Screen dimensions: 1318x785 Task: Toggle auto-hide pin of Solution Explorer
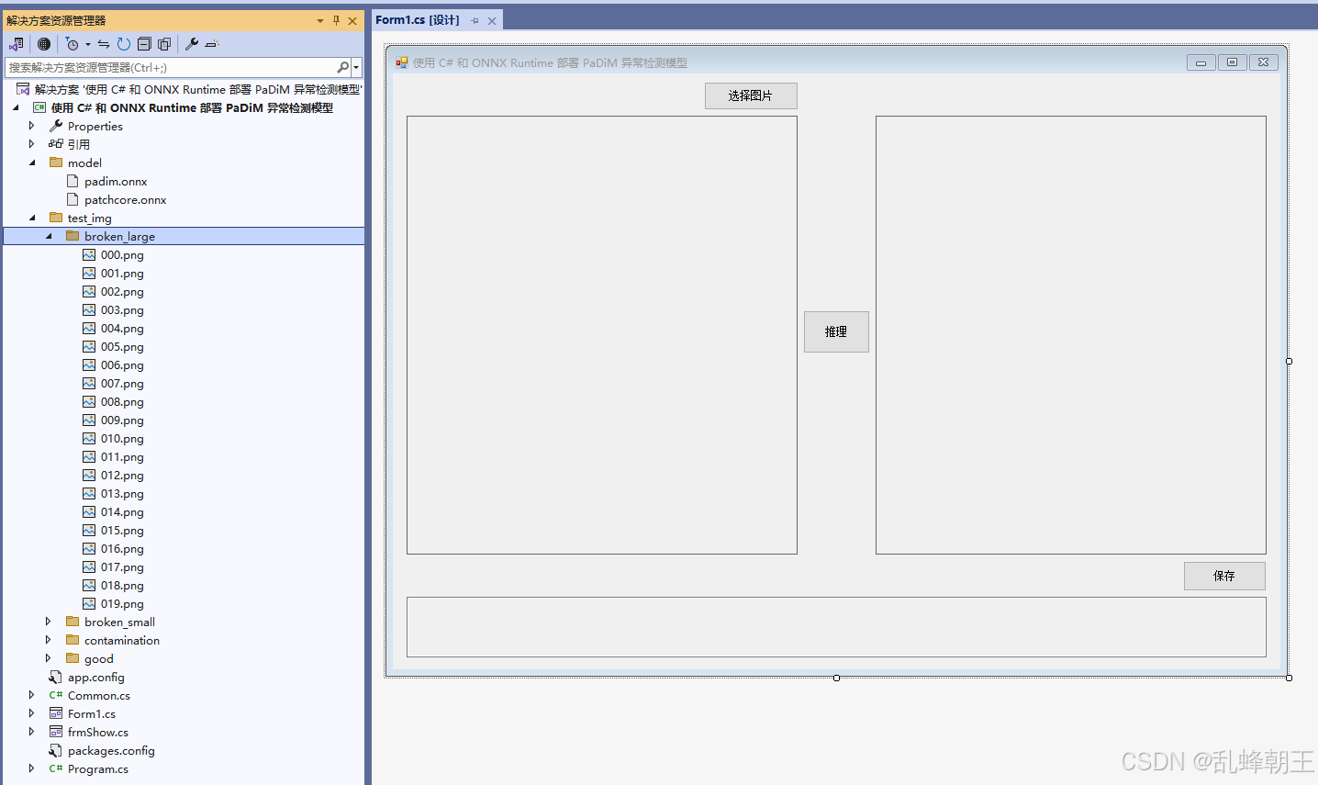coord(336,20)
